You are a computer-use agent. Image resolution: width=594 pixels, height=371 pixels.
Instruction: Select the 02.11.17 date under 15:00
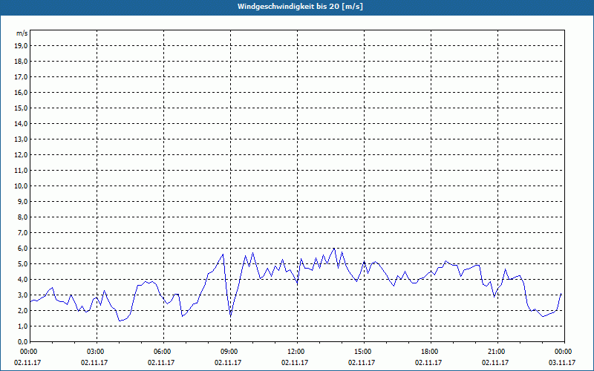click(362, 362)
